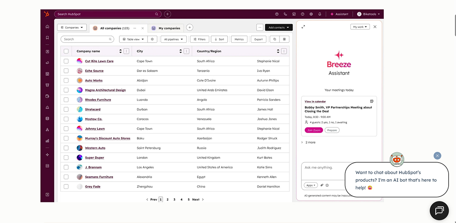456x223 pixels.
Task: Open the Filters button
Action: click(x=199, y=39)
